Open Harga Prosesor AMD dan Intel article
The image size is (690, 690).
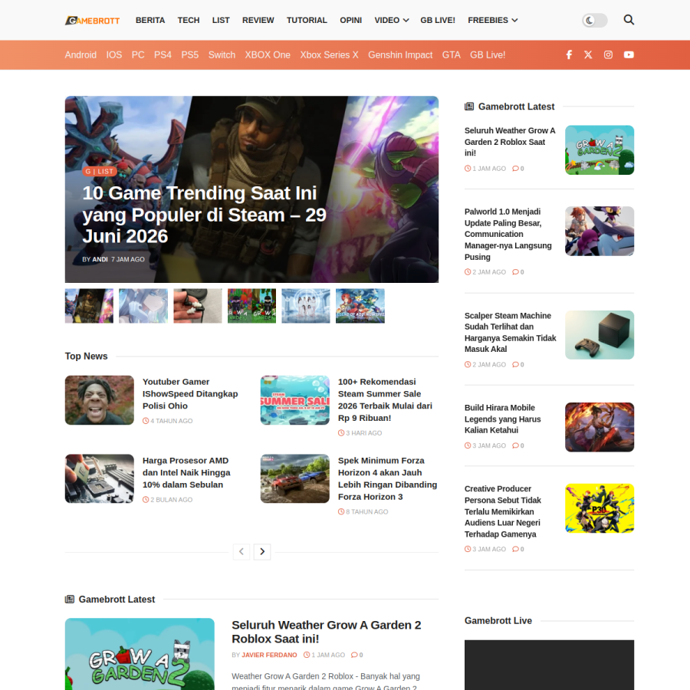coord(186,472)
